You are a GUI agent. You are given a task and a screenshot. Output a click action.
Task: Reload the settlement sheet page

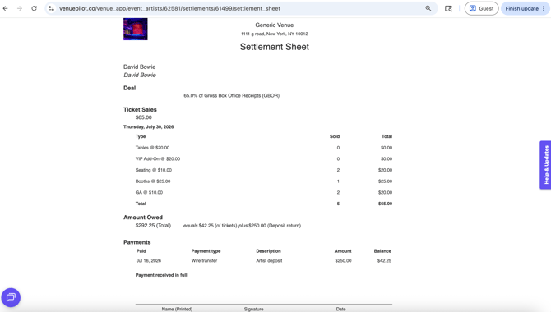pyautogui.click(x=34, y=8)
